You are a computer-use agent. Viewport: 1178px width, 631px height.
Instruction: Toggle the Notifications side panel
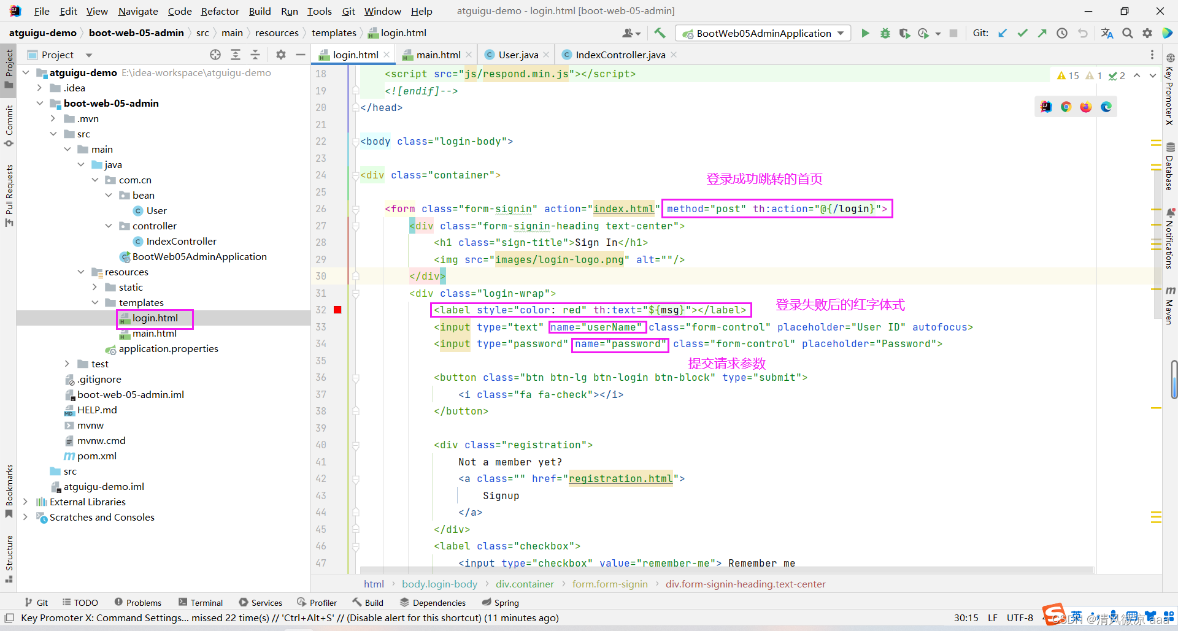[x=1170, y=239]
